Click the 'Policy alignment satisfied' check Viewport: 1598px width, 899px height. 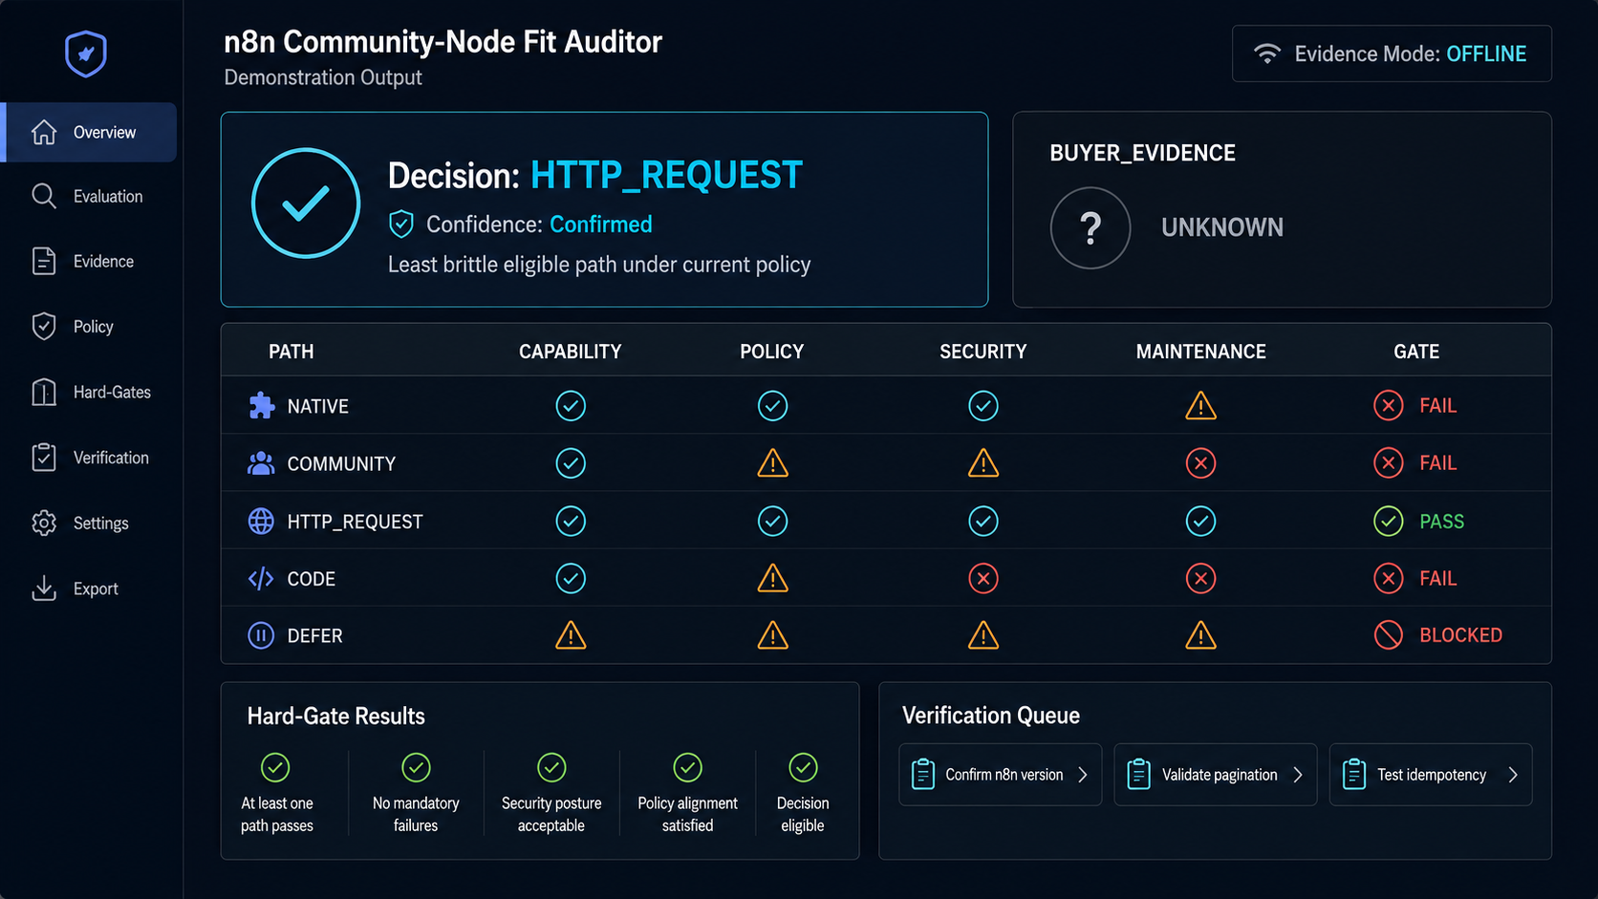[x=687, y=767]
